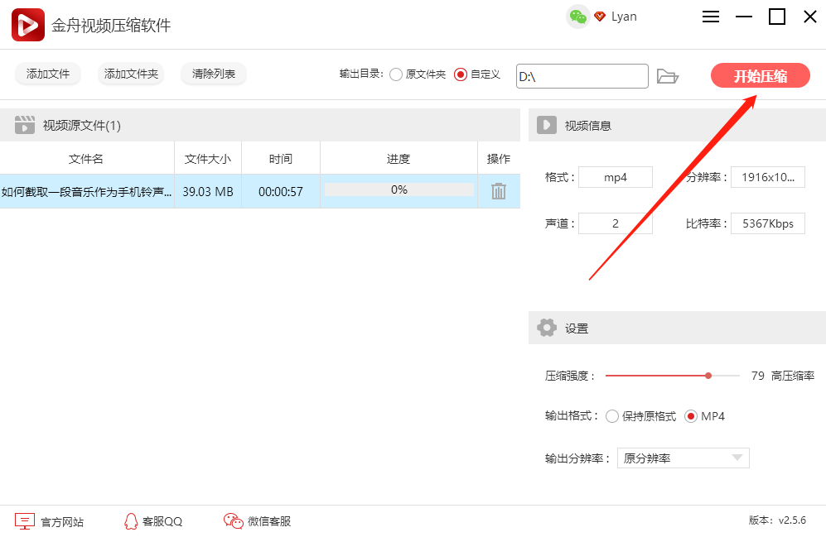Viewport: 826px width, 537px height.
Task: Select 自定义 output directory option
Action: (461, 74)
